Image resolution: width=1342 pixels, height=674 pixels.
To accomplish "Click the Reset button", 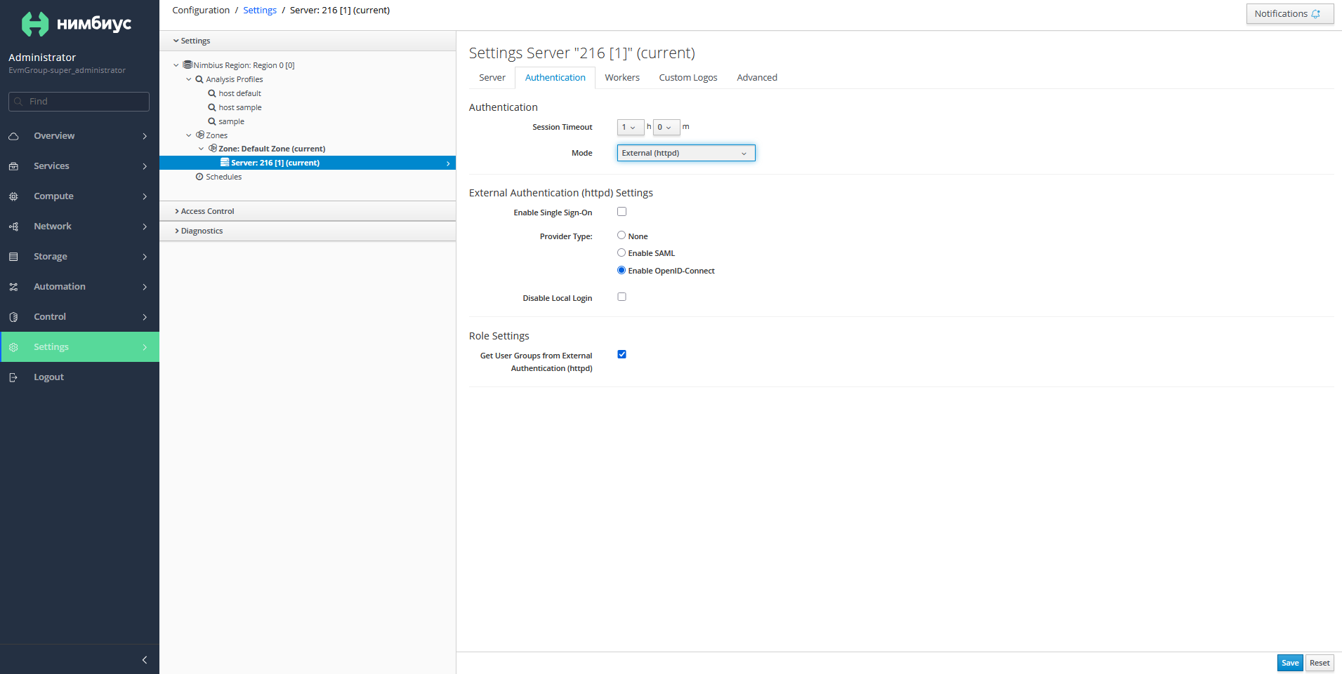I will [x=1320, y=663].
